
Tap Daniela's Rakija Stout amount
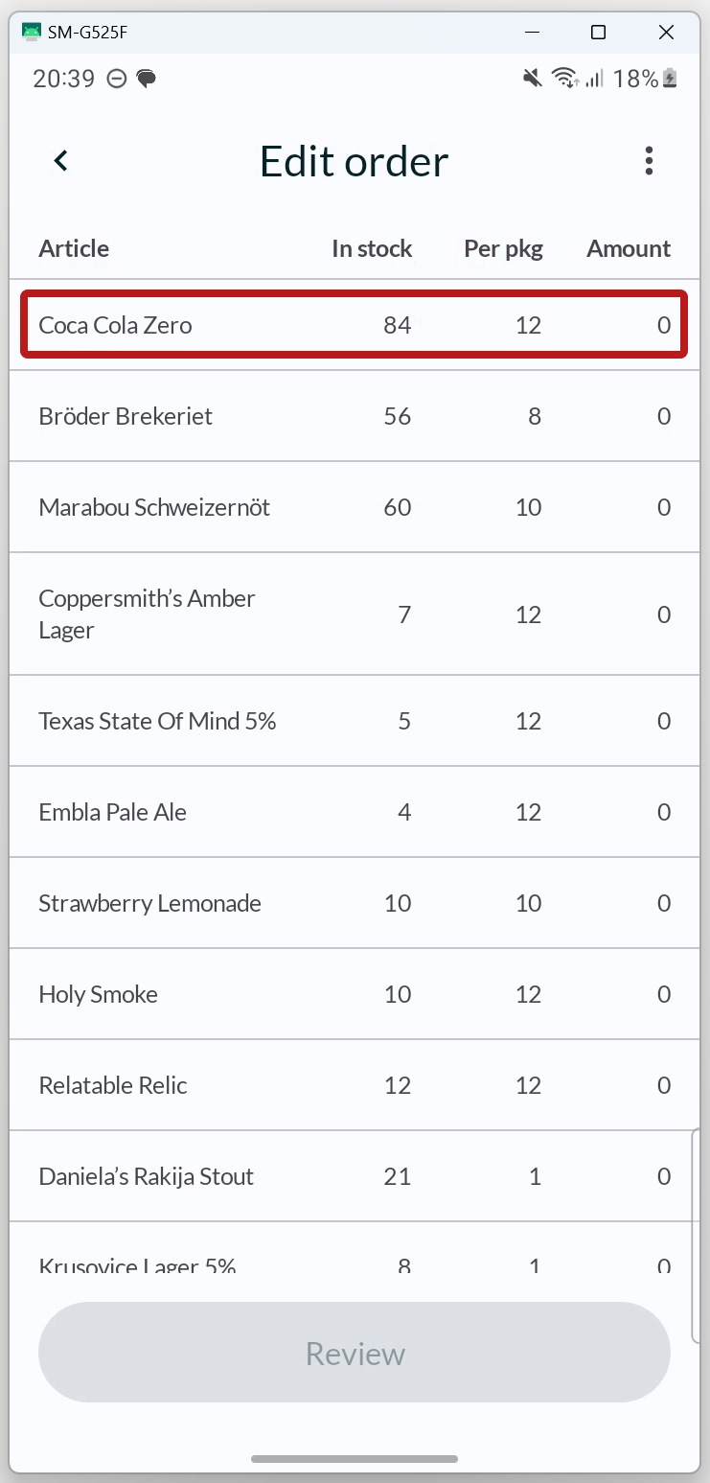point(663,1176)
